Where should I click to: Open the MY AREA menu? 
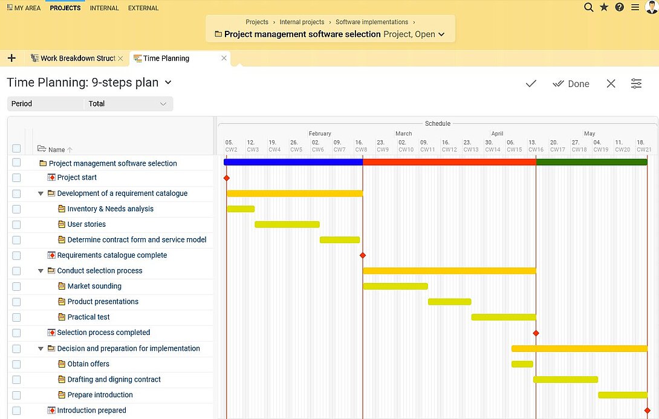click(x=24, y=8)
